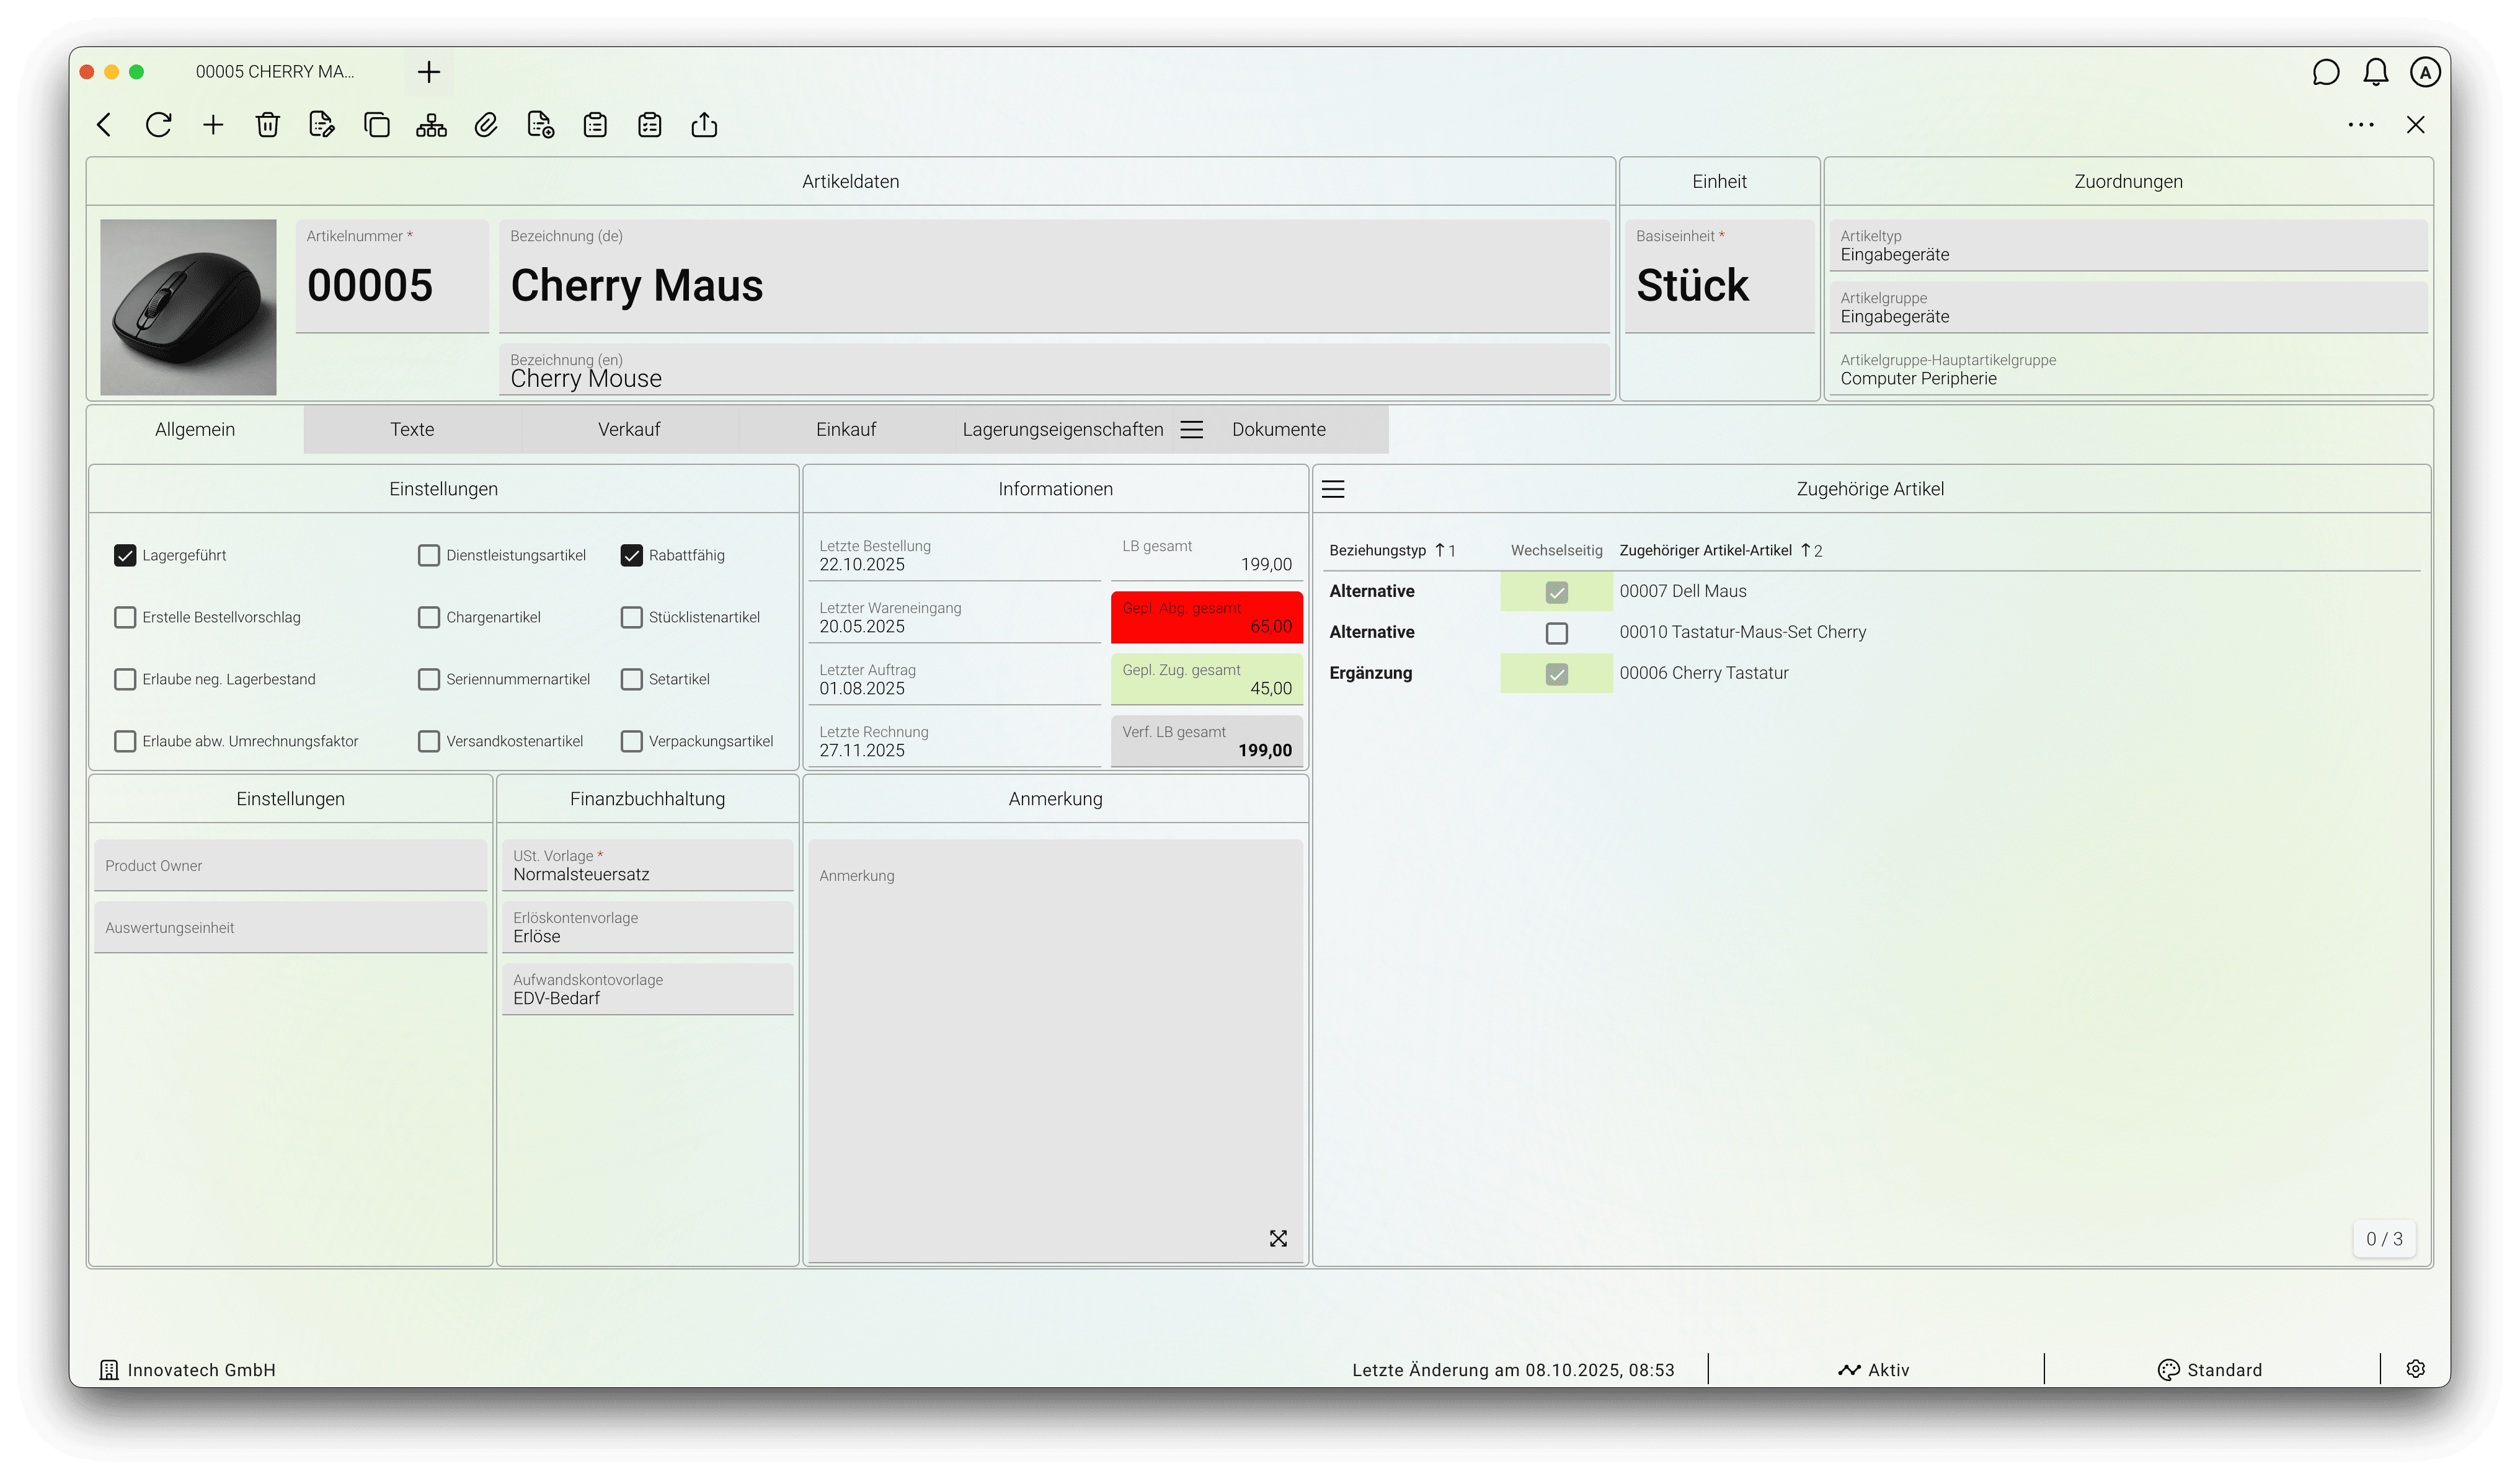This screenshot has height=1479, width=2520.
Task: Click the clipboard checklist icon
Action: [x=649, y=125]
